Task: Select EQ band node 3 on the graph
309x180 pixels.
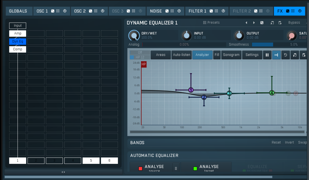Action: tap(229, 93)
